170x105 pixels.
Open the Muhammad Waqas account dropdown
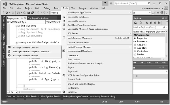(152, 8)
